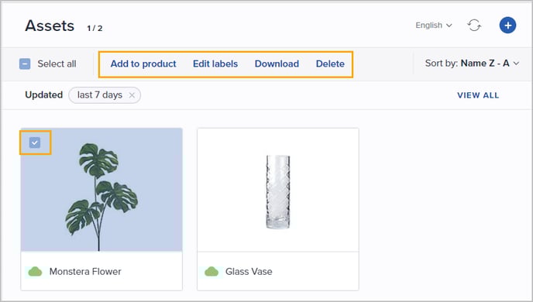Click the Download action
Image resolution: width=533 pixels, height=302 pixels.
pyautogui.click(x=277, y=63)
